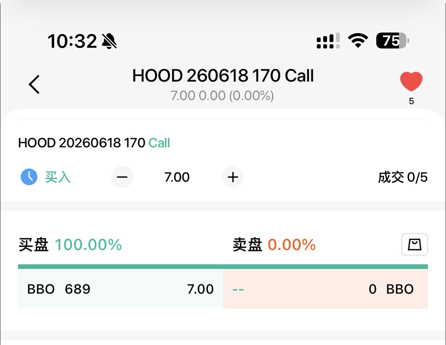Decrease price with the minus button
Screen dimensions: 446x345
[x=122, y=177]
